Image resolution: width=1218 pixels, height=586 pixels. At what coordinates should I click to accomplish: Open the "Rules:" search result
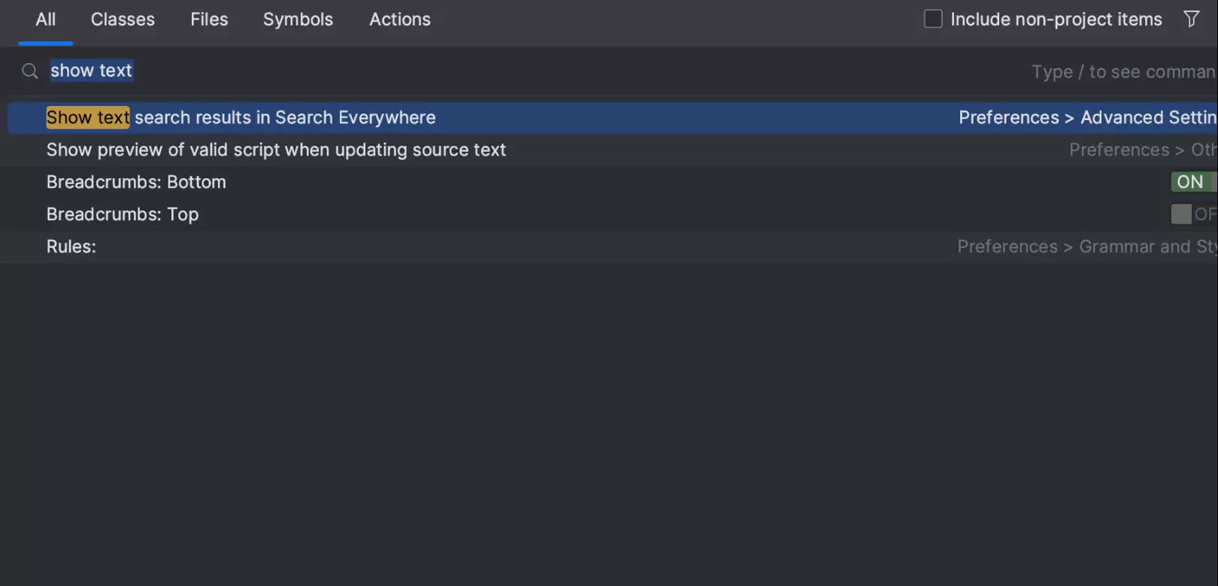[x=71, y=247]
